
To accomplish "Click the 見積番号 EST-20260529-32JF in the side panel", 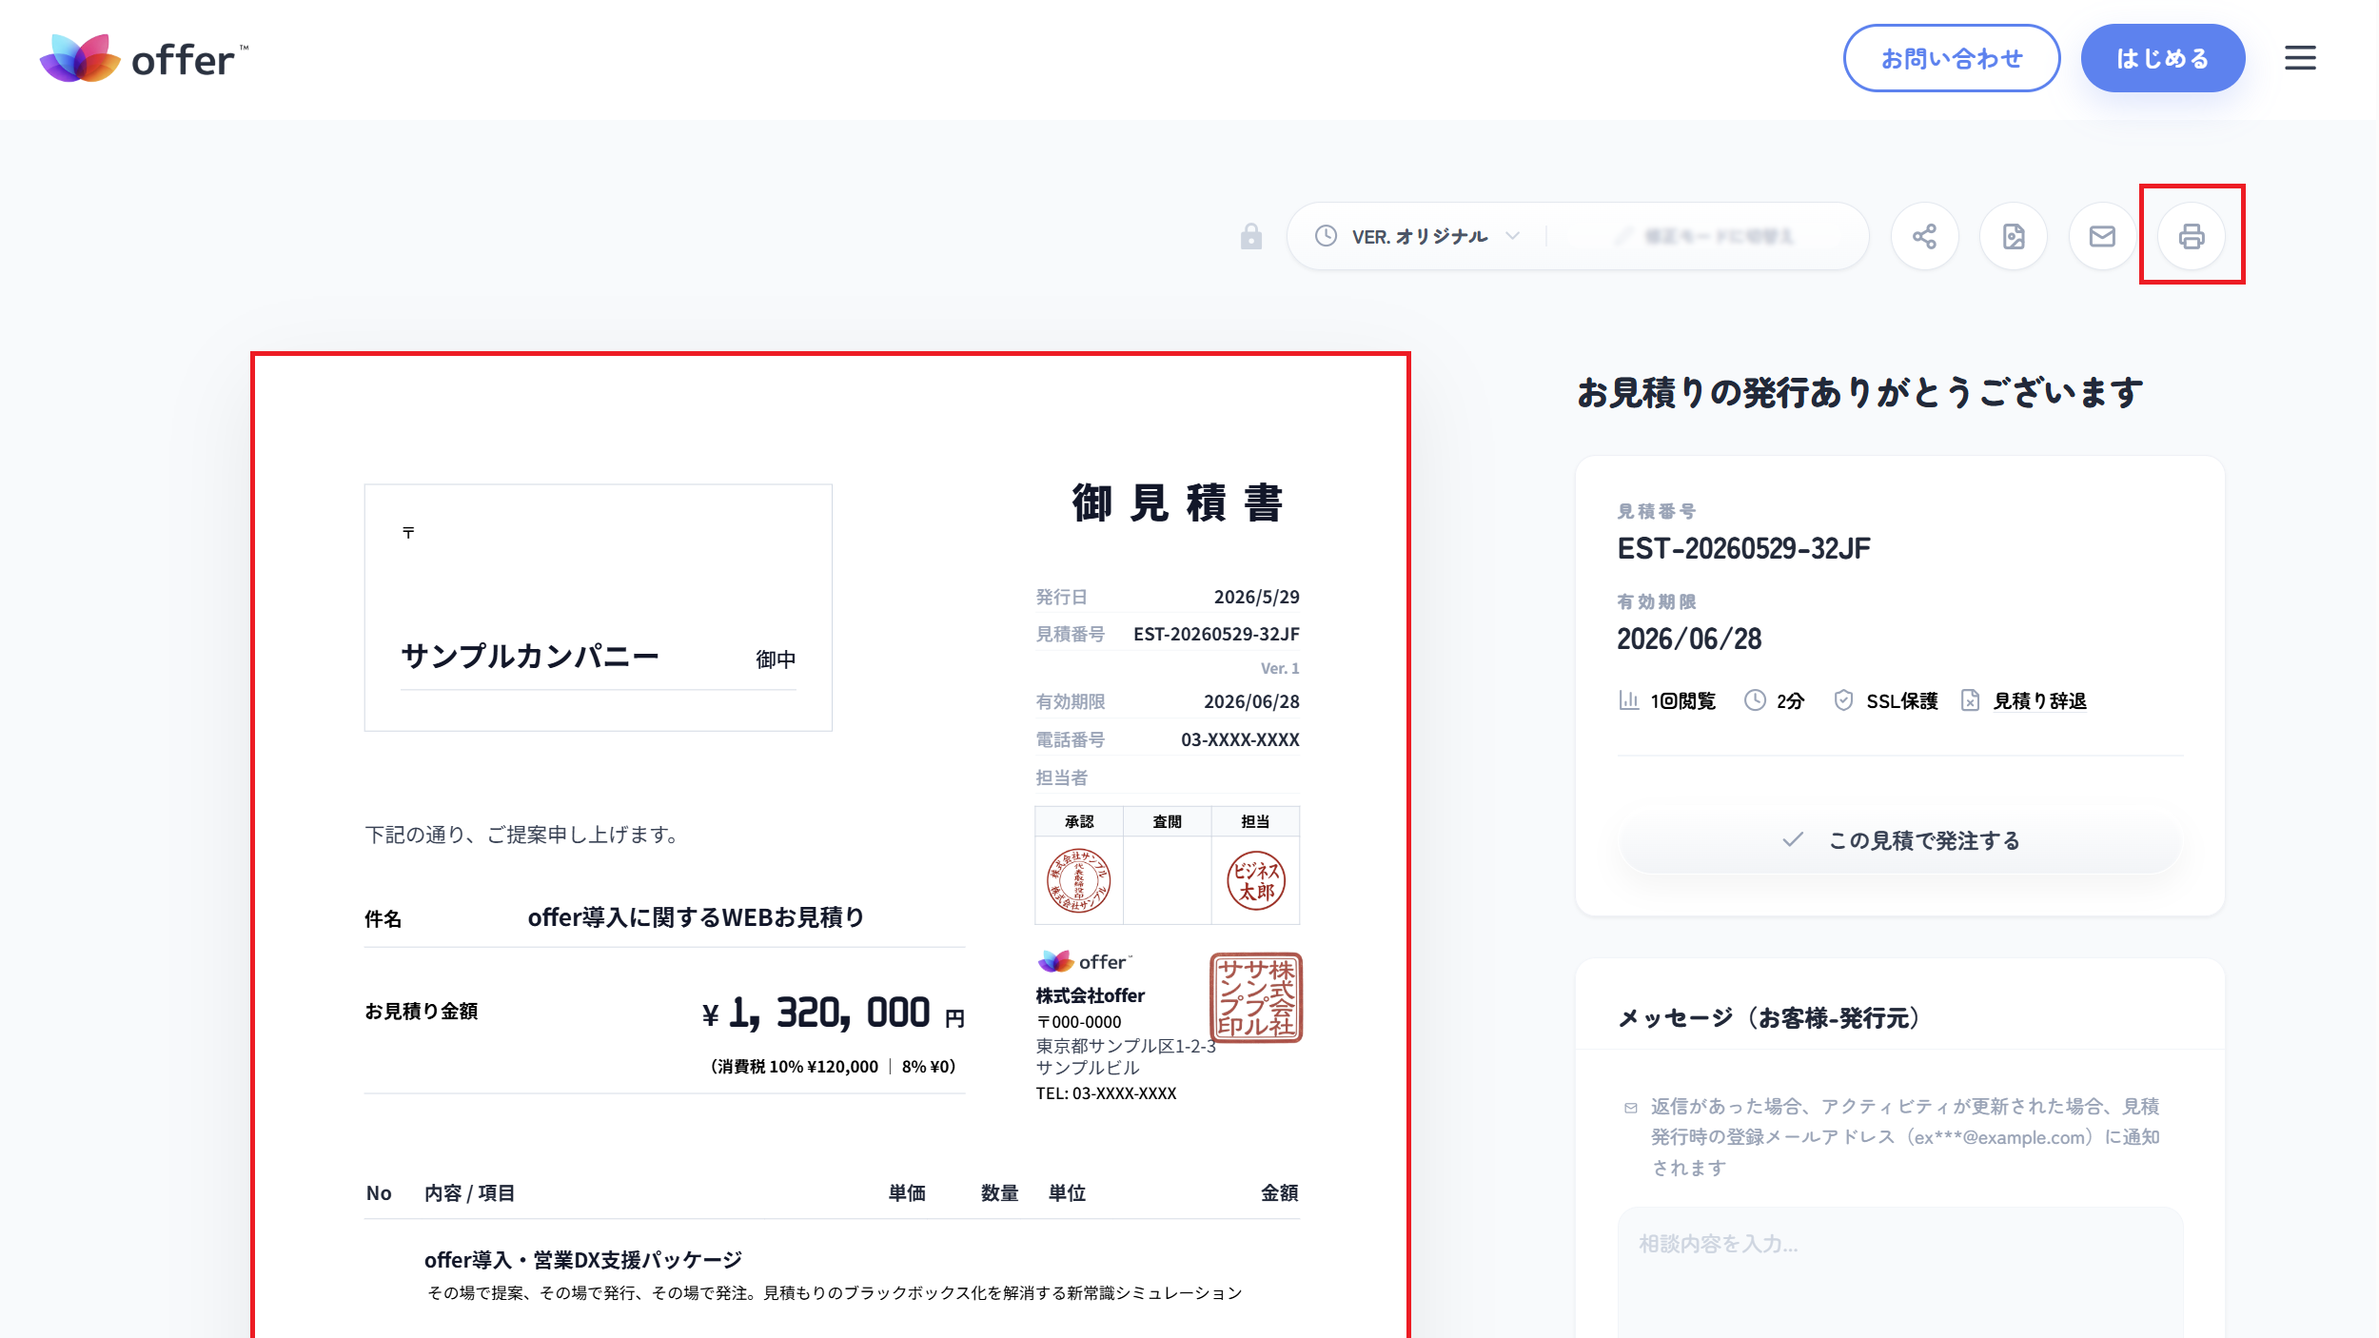I will tap(1743, 549).
